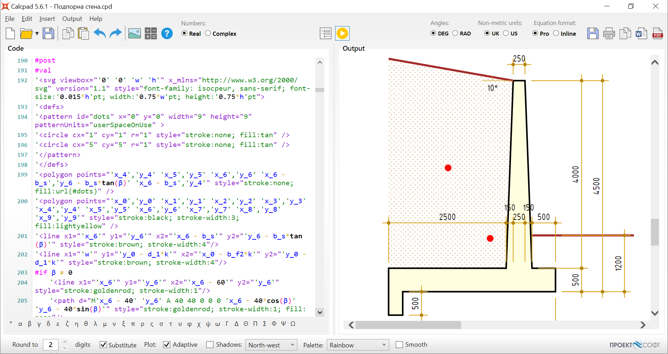This screenshot has width=668, height=354.
Task: Save the current worksheet
Action: click(x=48, y=33)
